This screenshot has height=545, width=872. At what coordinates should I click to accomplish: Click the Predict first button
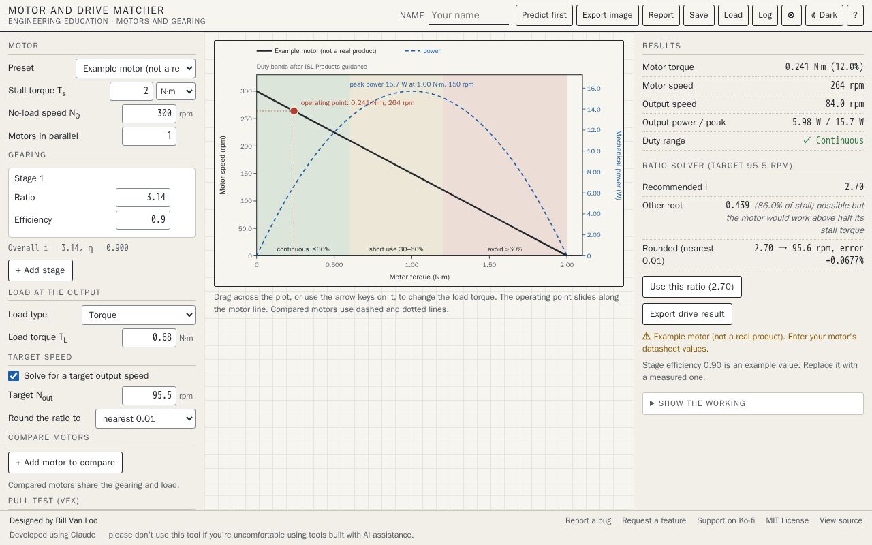point(544,15)
